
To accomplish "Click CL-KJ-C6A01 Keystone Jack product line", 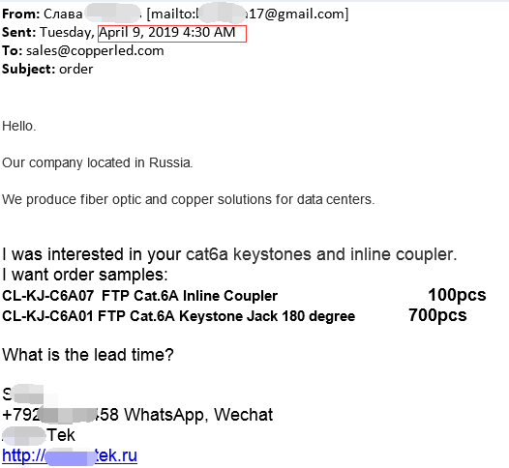I will point(179,316).
